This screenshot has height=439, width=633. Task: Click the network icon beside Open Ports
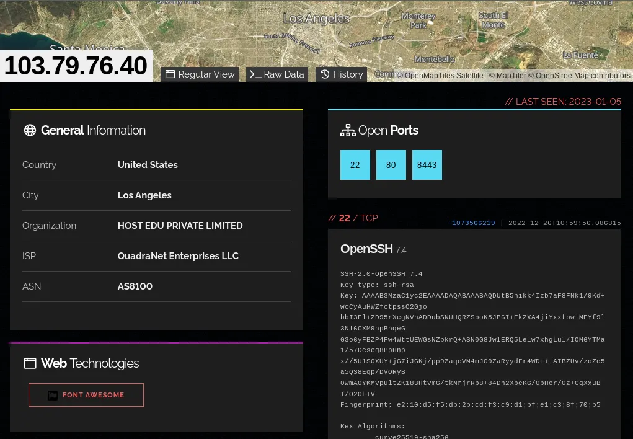pyautogui.click(x=348, y=130)
